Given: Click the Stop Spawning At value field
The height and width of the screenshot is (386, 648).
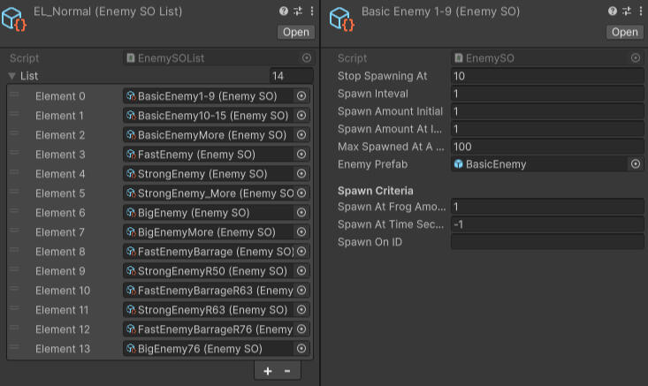Looking at the screenshot, I should pyautogui.click(x=546, y=76).
